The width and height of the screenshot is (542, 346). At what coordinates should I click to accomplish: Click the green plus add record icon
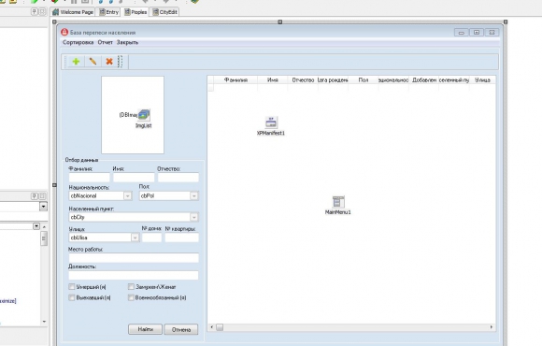76,62
